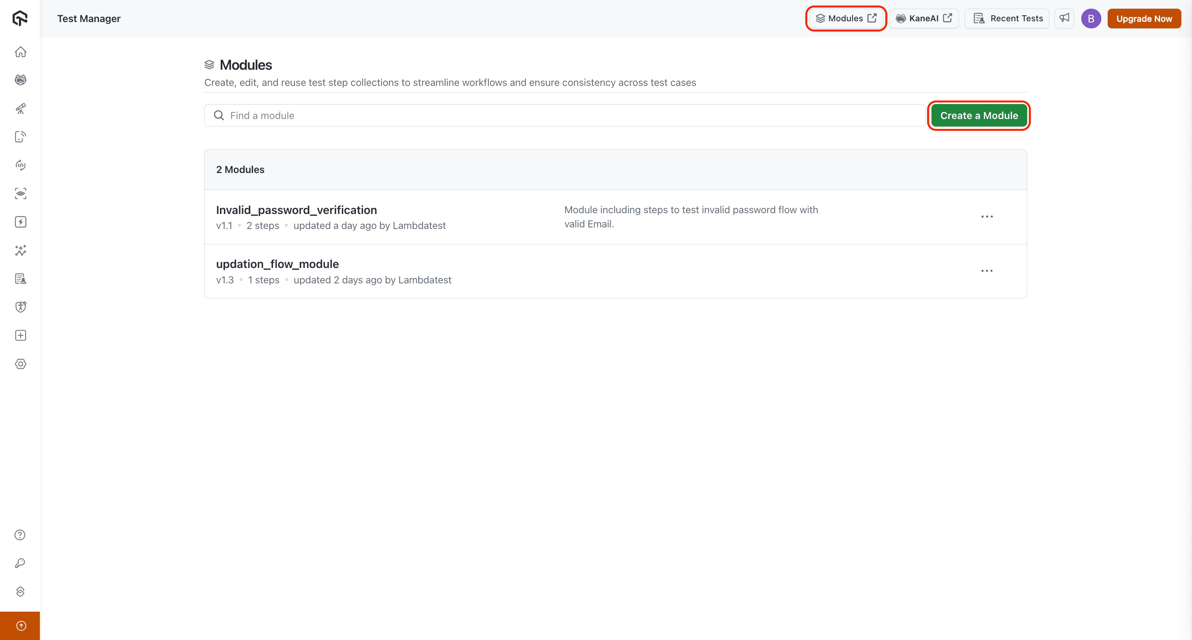The width and height of the screenshot is (1192, 640).
Task: Click the mobile app testing sidebar icon
Action: click(20, 136)
